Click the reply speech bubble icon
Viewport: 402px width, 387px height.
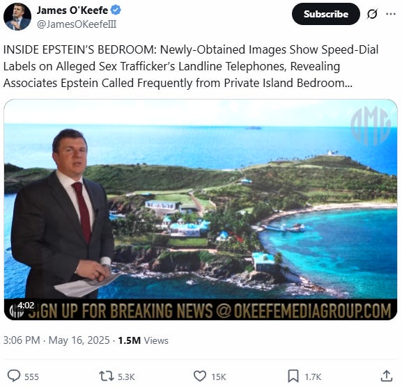click(14, 377)
